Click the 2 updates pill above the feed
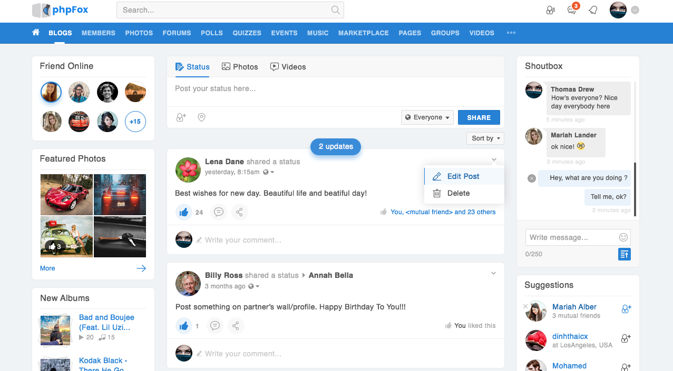Image resolution: width=673 pixels, height=371 pixels. [x=335, y=147]
